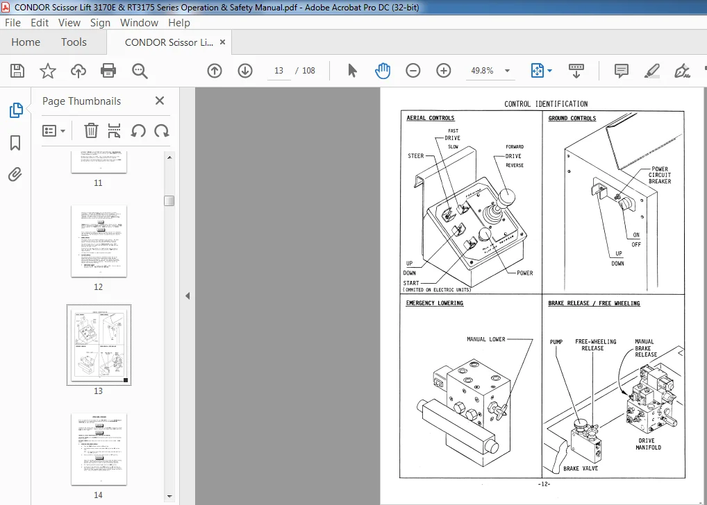The width and height of the screenshot is (707, 505).
Task: Switch to the Tools tab
Action: tap(74, 42)
